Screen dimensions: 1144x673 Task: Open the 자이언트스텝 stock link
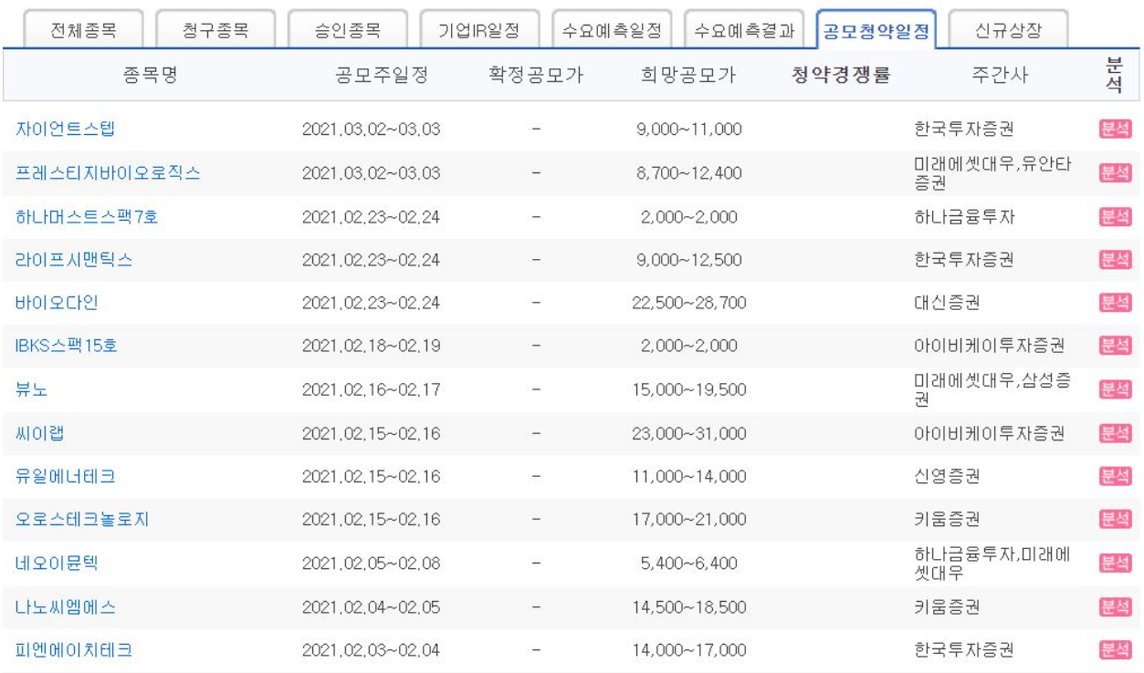67,129
